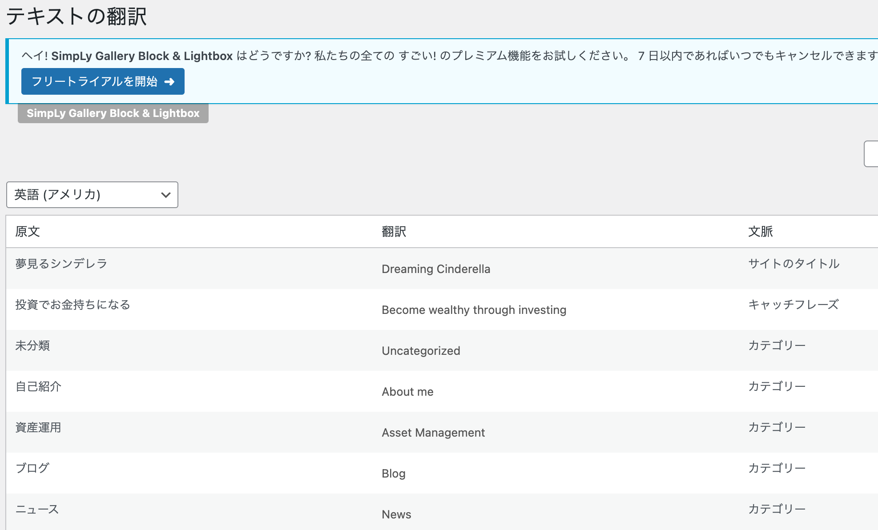878x530 pixels.
Task: Edit the Asset Management translation field
Action: pyautogui.click(x=433, y=433)
